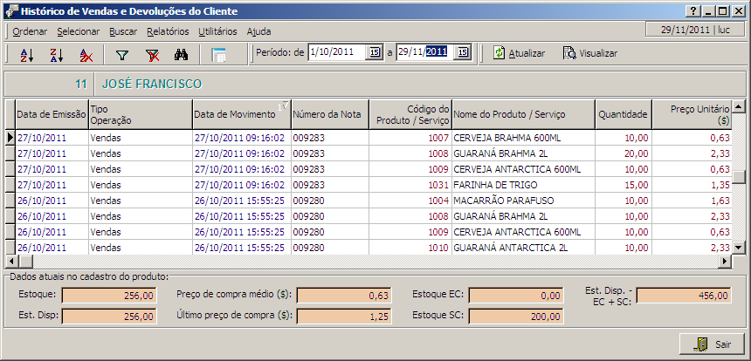Click the table layout icon in toolbar

point(218,54)
